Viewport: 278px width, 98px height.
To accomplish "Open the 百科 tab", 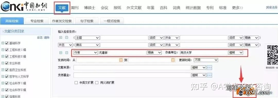I will pos(163,8).
